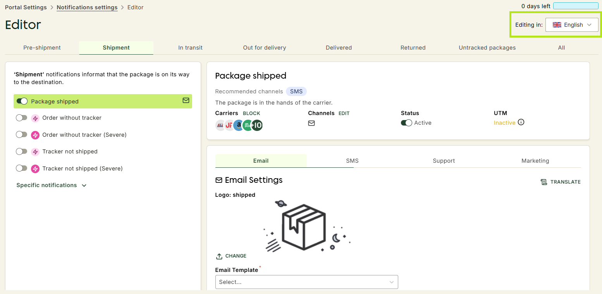Open the Email Template select box
This screenshot has height=294, width=602.
coord(306,282)
